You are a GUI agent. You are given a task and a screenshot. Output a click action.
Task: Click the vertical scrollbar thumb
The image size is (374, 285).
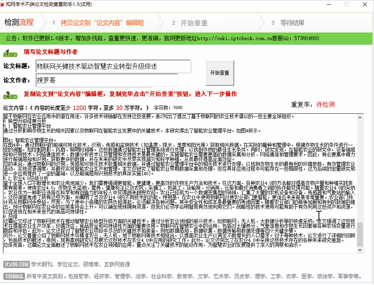pyautogui.click(x=360, y=234)
